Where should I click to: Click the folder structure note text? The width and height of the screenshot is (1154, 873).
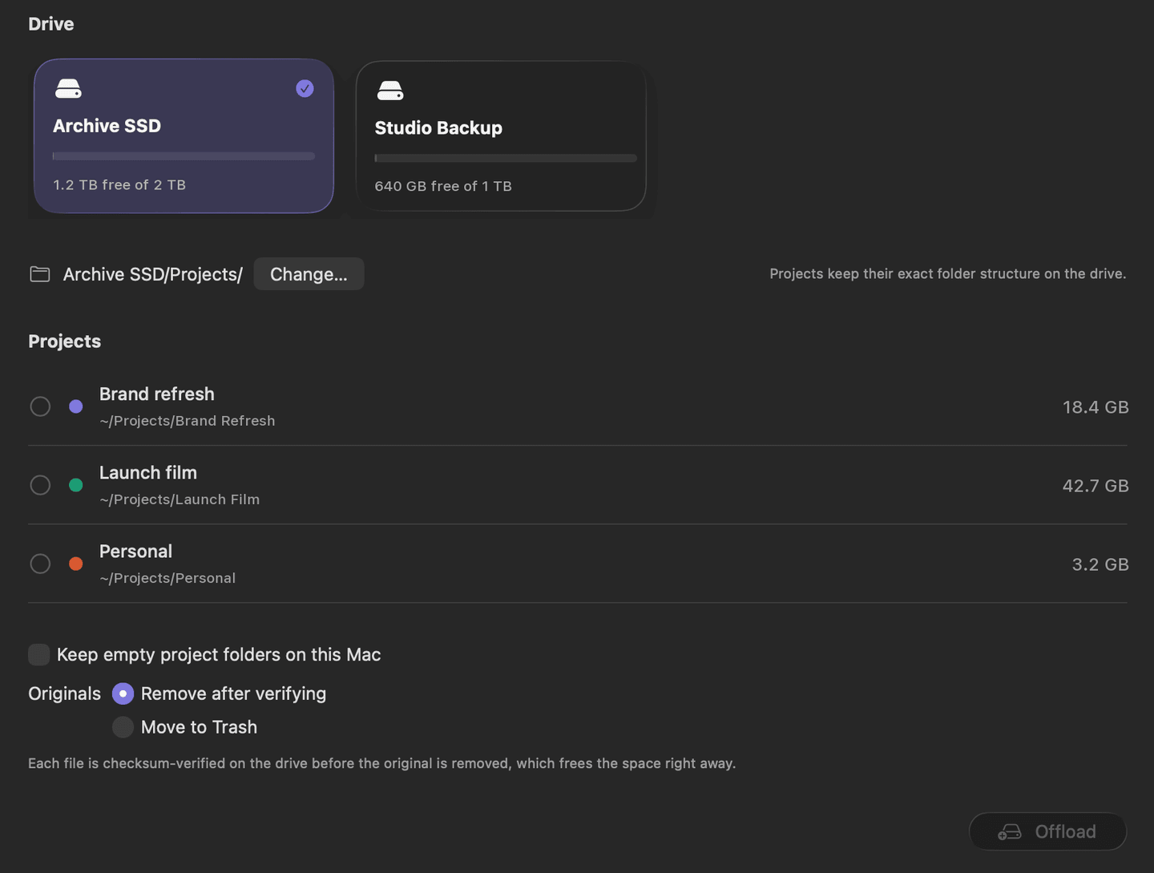click(948, 274)
